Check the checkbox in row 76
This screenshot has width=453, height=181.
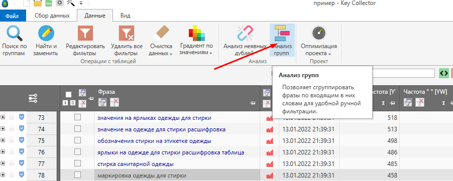tap(77, 151)
